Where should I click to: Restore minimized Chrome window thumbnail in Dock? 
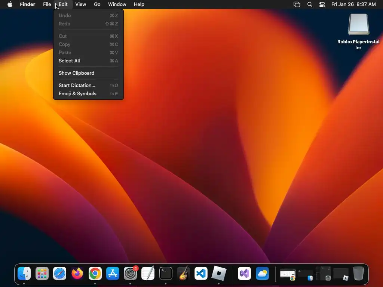288,274
